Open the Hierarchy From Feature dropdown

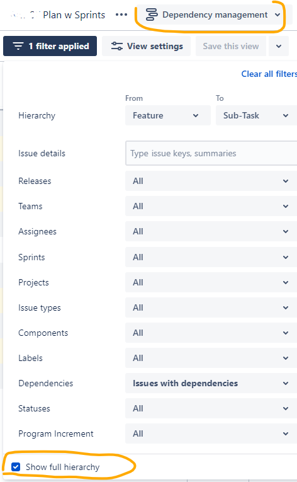[x=168, y=115]
